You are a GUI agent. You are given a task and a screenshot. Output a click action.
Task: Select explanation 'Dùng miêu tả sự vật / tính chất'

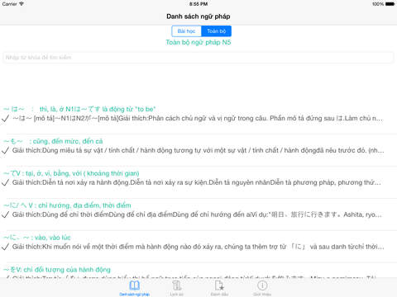[198, 150]
